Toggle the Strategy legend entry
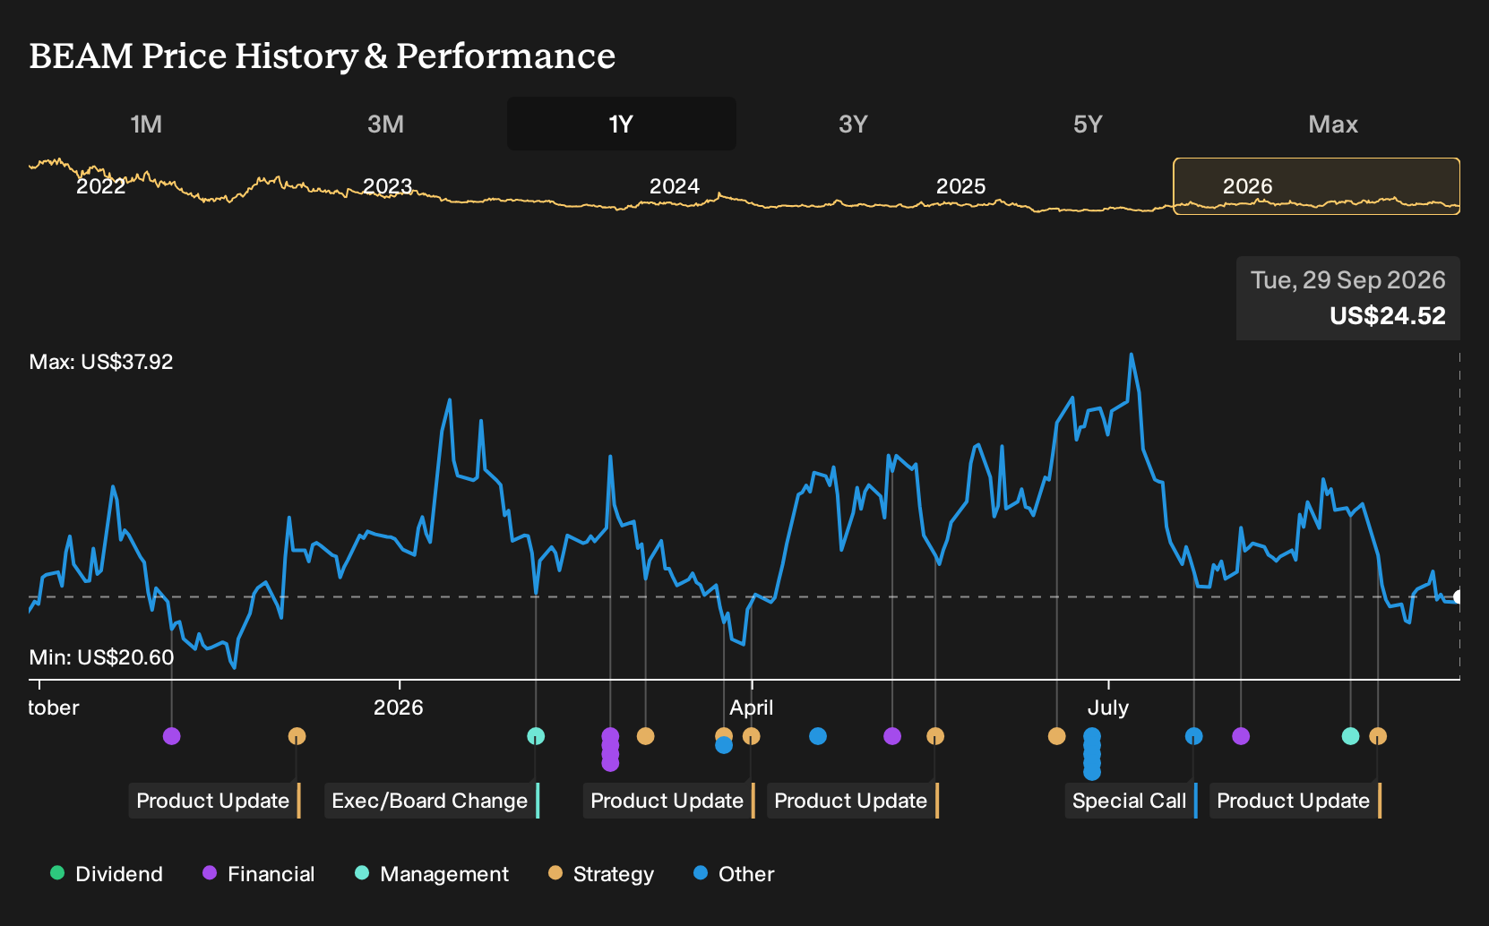This screenshot has width=1489, height=926. 601,874
